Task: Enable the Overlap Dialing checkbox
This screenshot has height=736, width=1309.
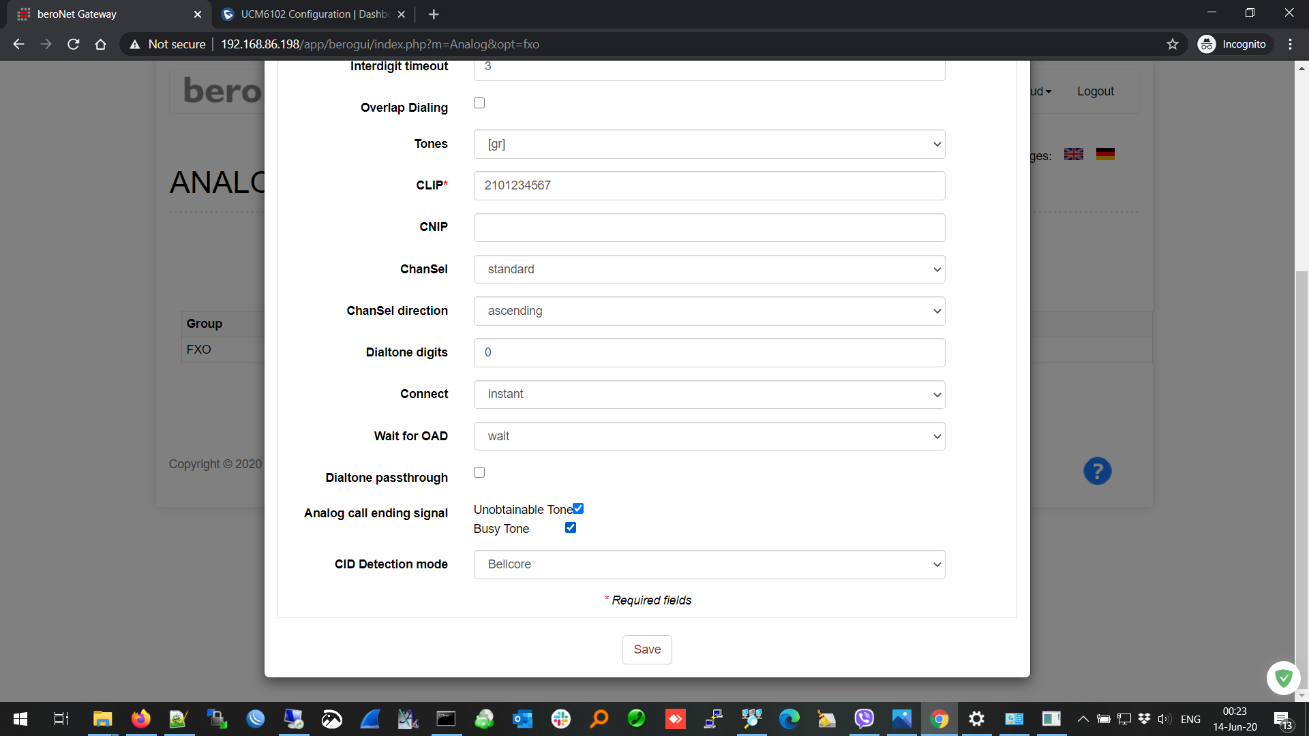Action: point(479,104)
